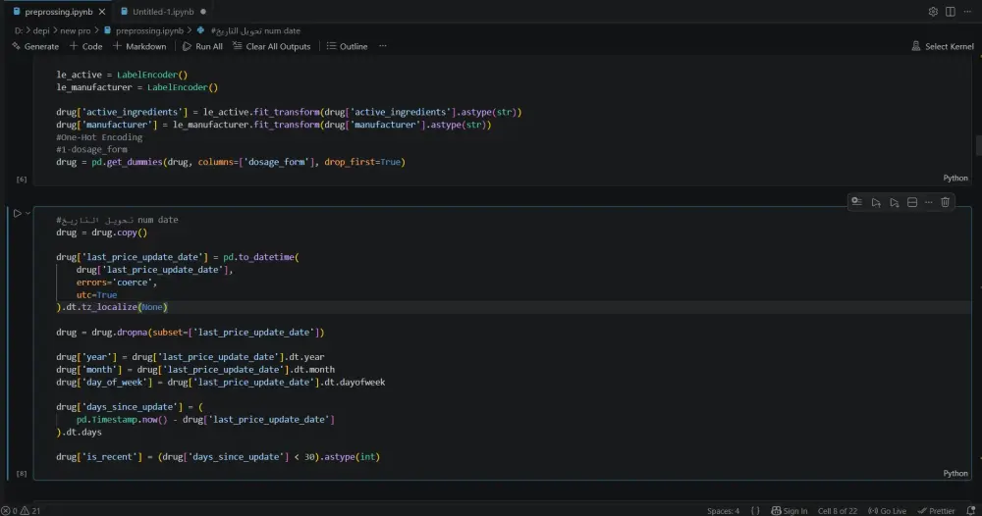Click Run by Line in the cell toolbar

856,202
